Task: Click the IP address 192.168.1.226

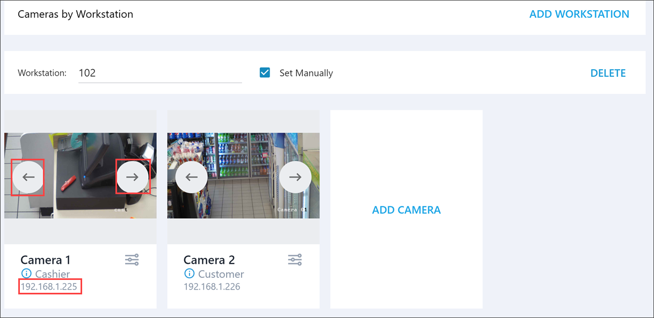Action: coord(212,287)
